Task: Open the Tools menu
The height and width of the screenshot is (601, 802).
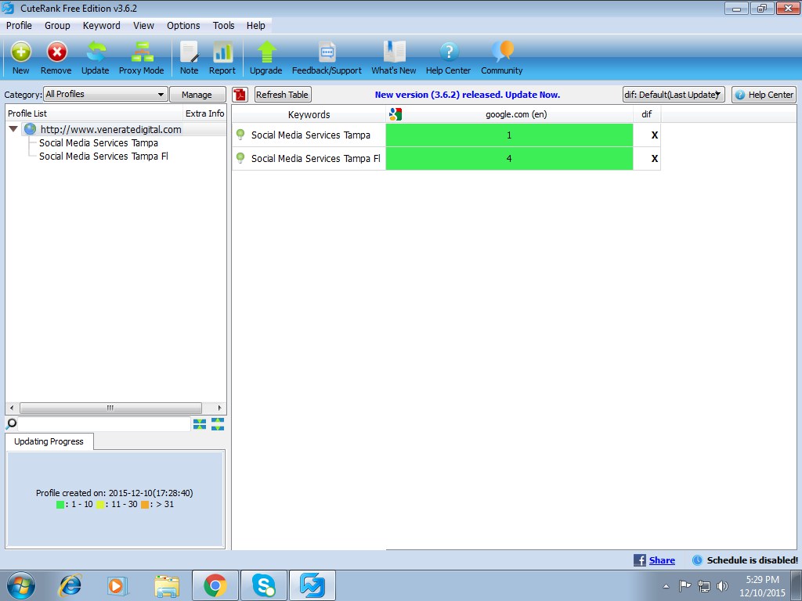Action: point(223,26)
